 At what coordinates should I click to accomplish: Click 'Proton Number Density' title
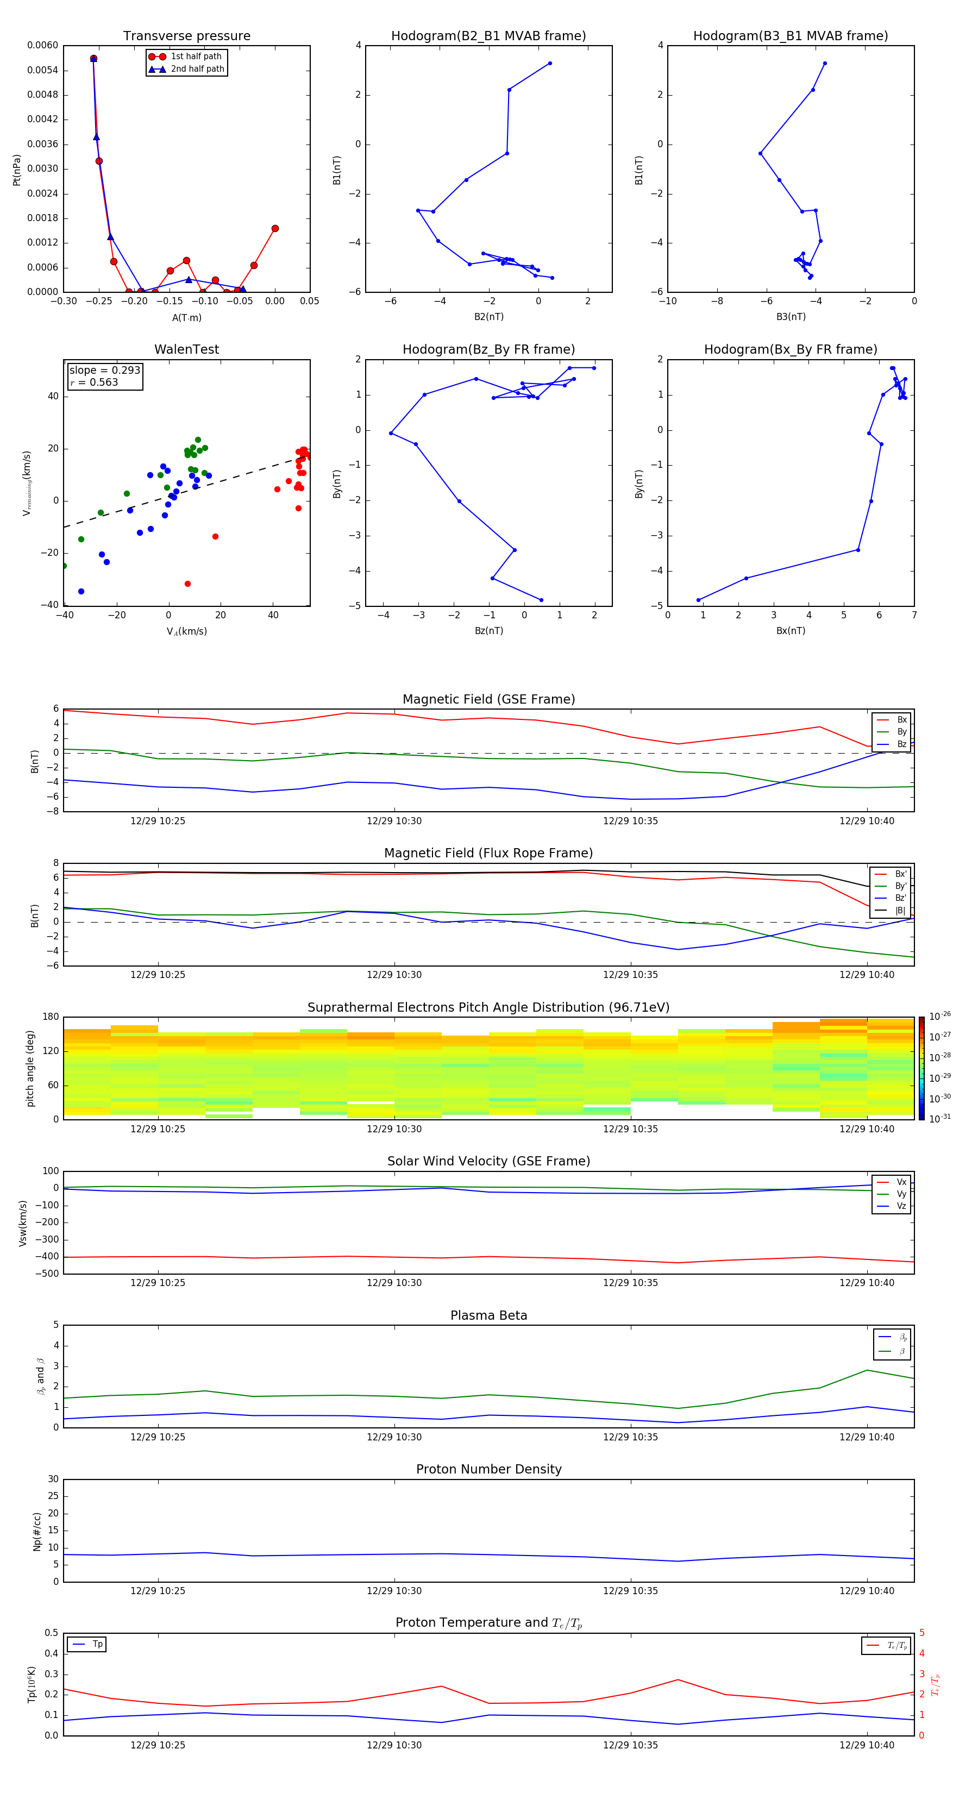(488, 1469)
